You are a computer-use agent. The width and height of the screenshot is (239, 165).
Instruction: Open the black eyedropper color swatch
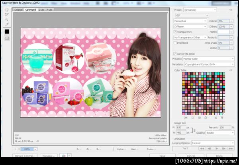click(x=7, y=32)
